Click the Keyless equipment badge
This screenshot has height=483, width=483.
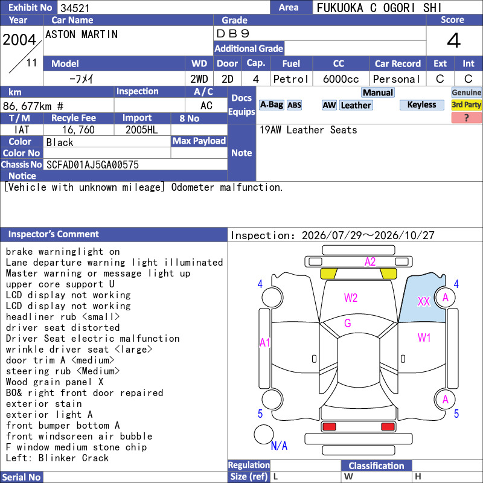421,104
